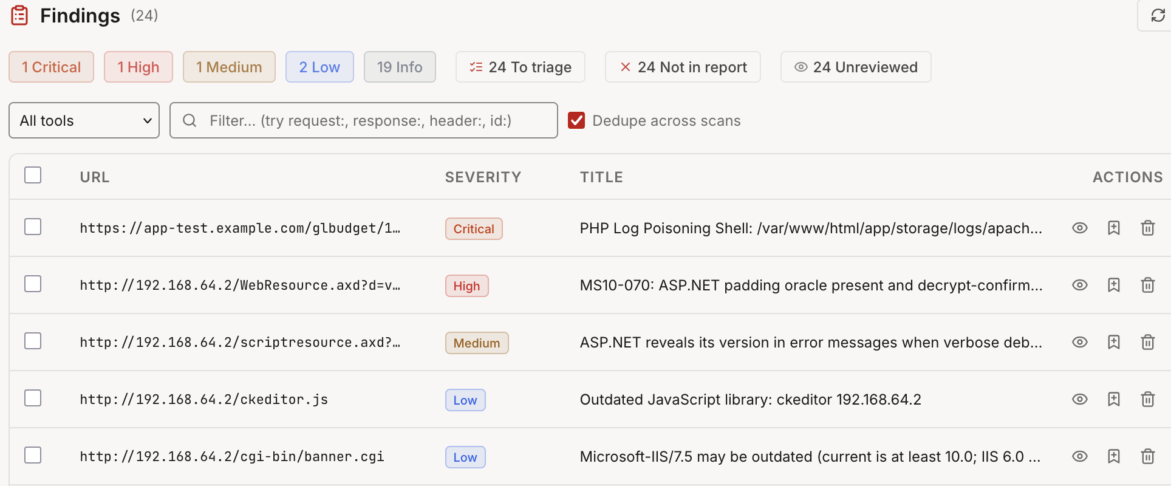Filter by 1 Medium severity

(x=229, y=67)
